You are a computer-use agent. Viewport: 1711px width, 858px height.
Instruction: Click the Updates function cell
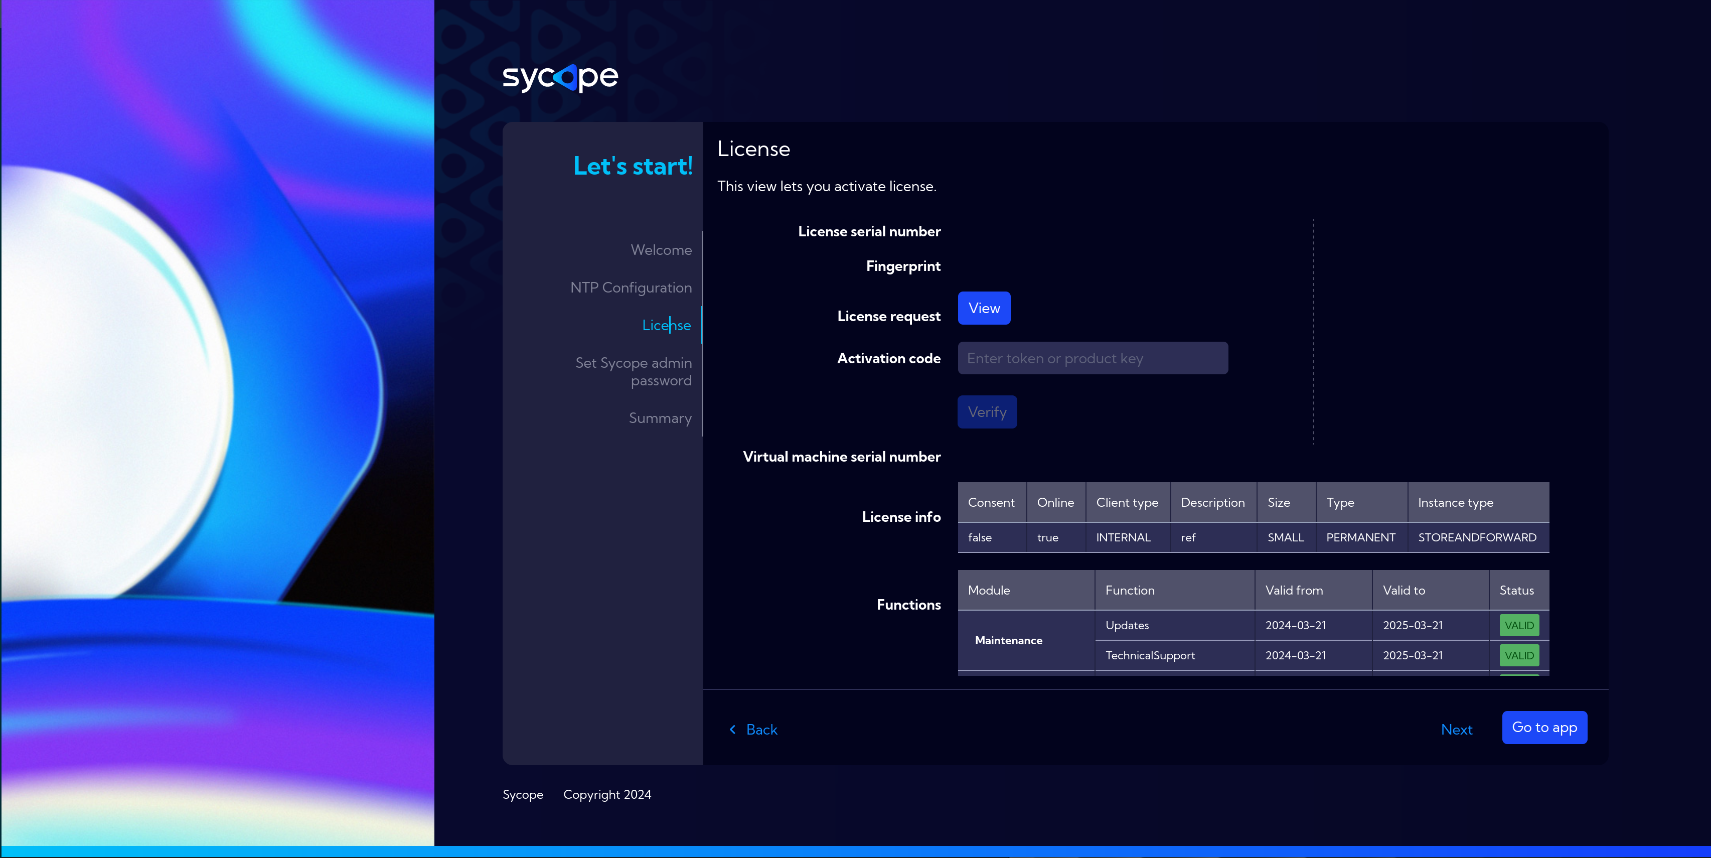pyautogui.click(x=1174, y=625)
